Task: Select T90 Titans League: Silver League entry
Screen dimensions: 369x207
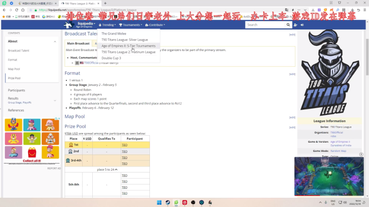Action: click(125, 40)
